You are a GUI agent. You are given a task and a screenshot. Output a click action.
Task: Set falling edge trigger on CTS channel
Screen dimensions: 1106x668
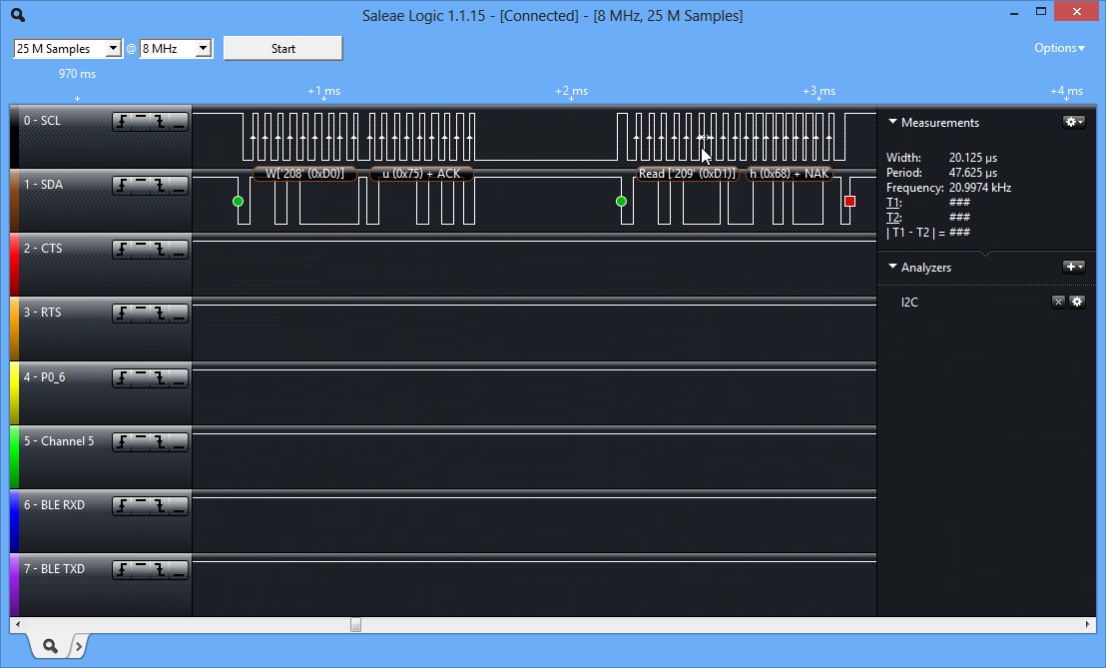pos(160,250)
